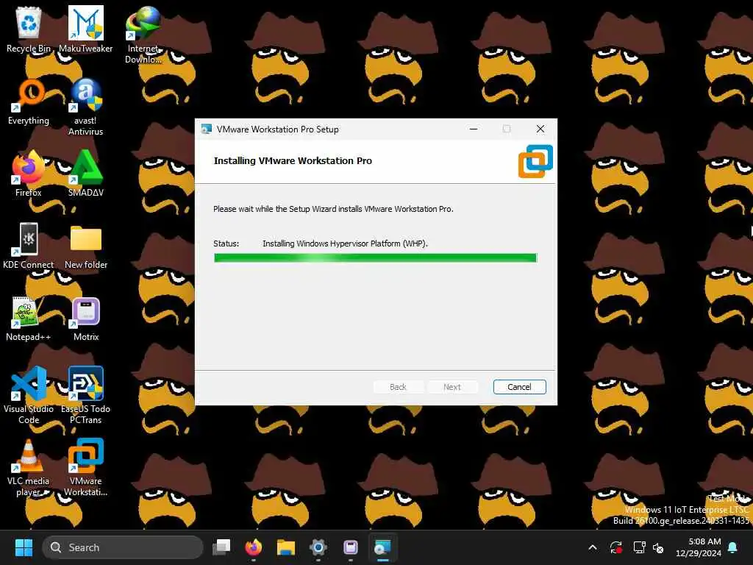Viewport: 753px width, 565px height.
Task: Select the Visual Studio Code desktop icon
Action: tap(29, 395)
